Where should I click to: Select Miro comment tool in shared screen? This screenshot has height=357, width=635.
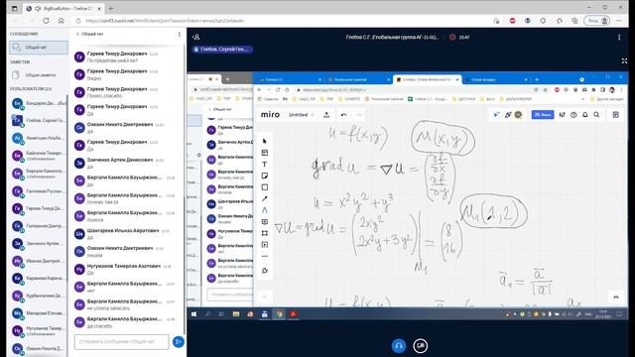click(x=265, y=222)
